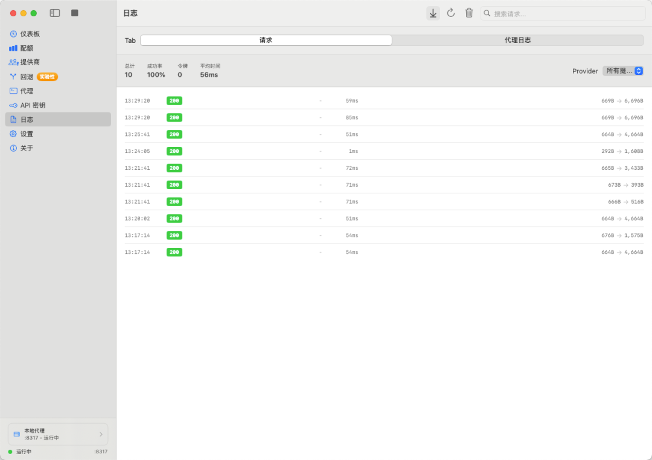
Task: Open 配额 quota page in sidebar
Action: [x=27, y=48]
